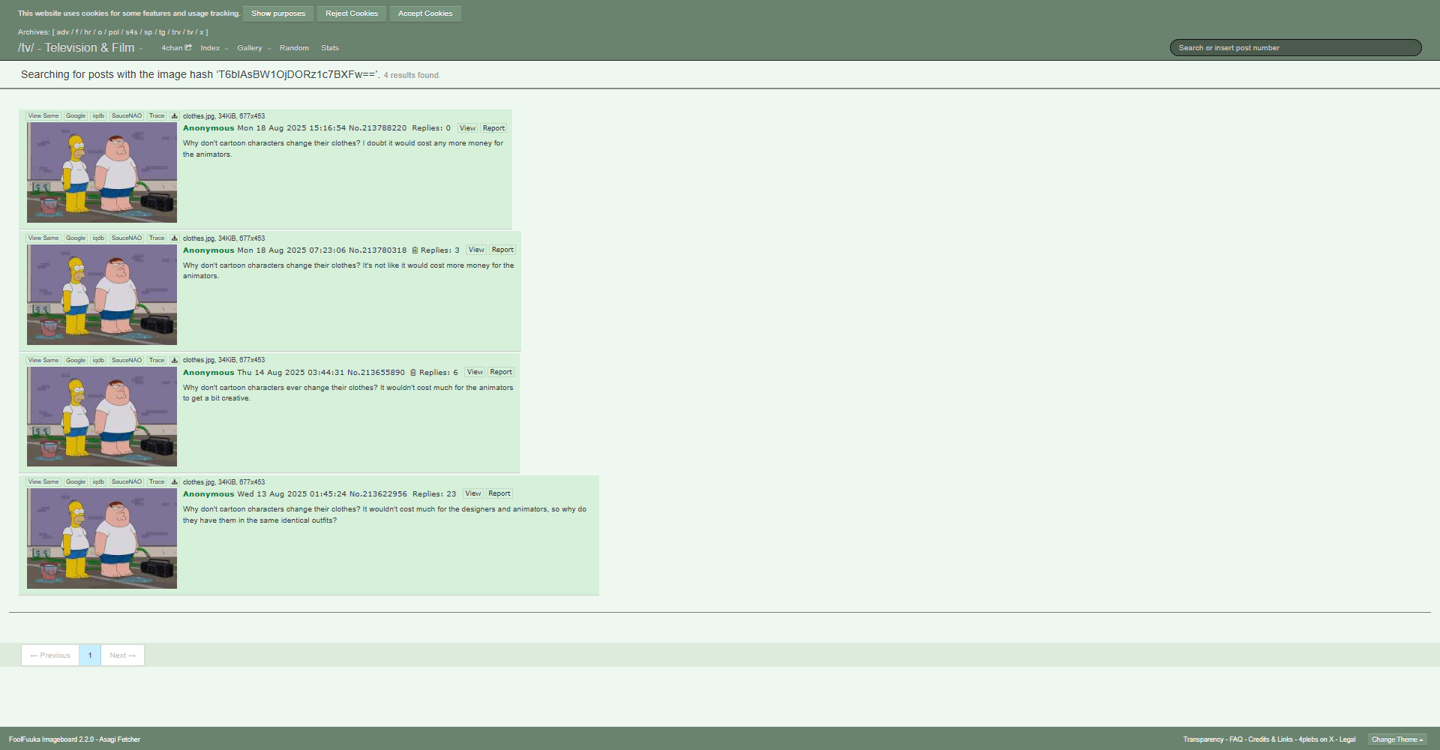Image resolution: width=1440 pixels, height=750 pixels.
Task: Open clothes.jpg thumbnail of post No.213622956
Action: pos(102,538)
